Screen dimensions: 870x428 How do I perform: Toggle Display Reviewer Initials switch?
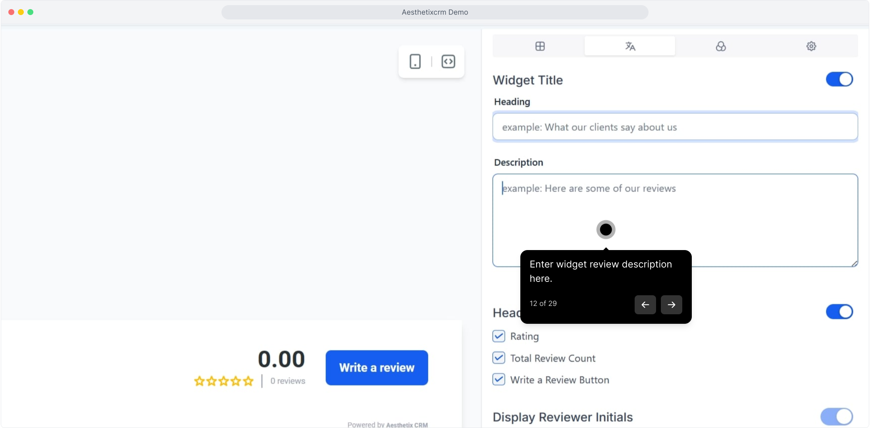click(837, 417)
